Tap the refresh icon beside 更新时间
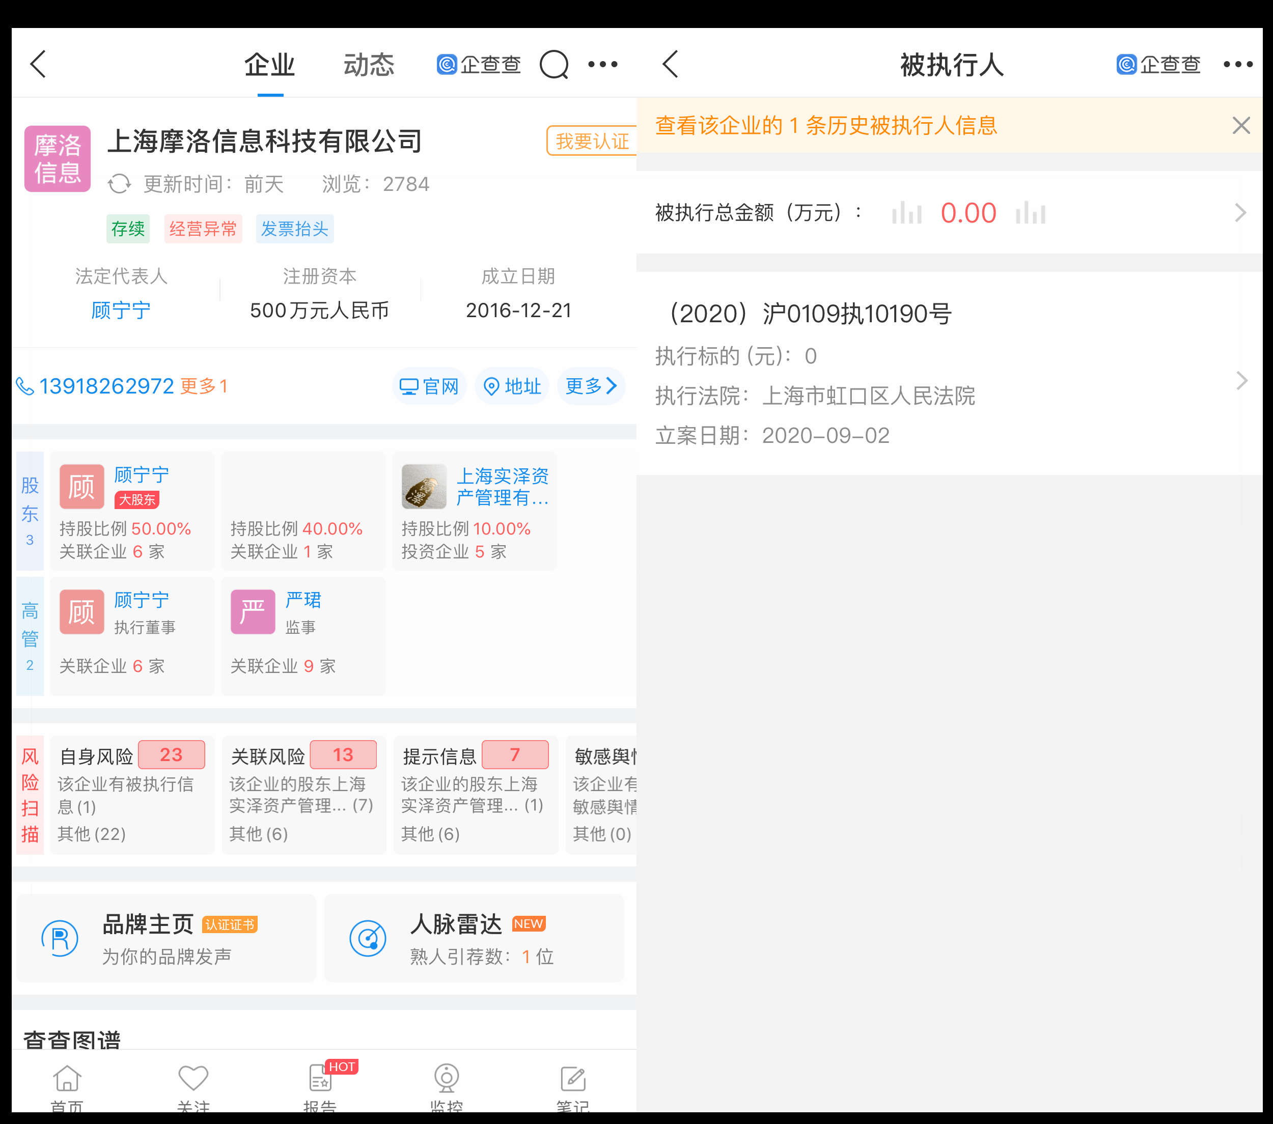This screenshot has height=1124, width=1273. point(119,184)
